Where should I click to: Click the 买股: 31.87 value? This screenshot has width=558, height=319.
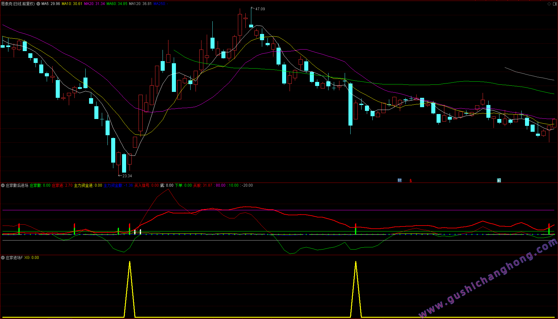coord(203,185)
